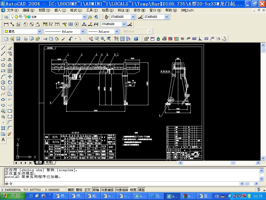This screenshot has height=200, width=266.
Task: Toggle 捕捉 snap mode in status bar
Action: pos(71,190)
